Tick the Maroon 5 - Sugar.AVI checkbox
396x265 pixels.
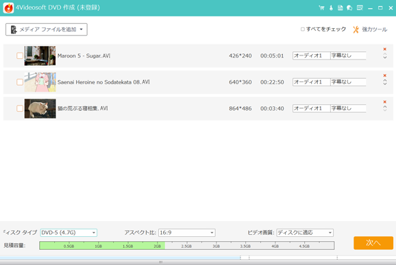pyautogui.click(x=20, y=55)
